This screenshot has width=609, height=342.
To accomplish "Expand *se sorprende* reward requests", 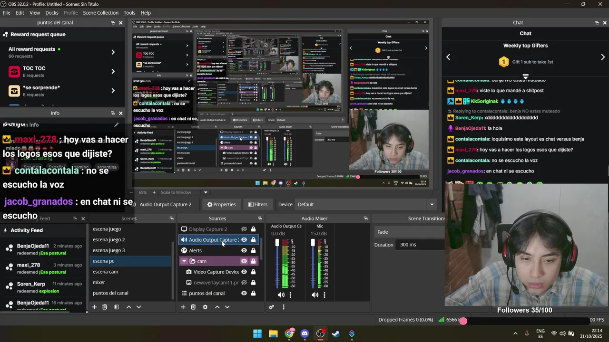I will pyautogui.click(x=113, y=90).
